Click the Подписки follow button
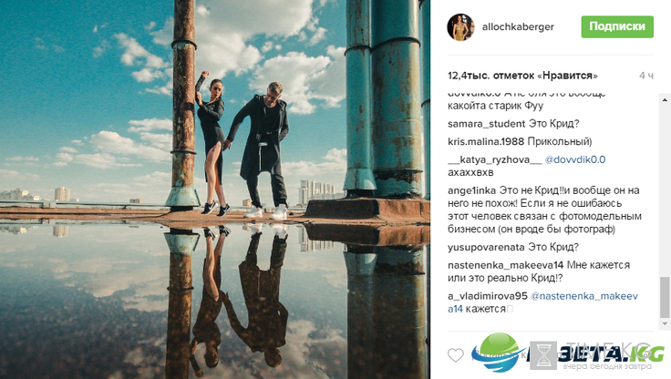Screen dimensions: 671x379 [x=617, y=26]
